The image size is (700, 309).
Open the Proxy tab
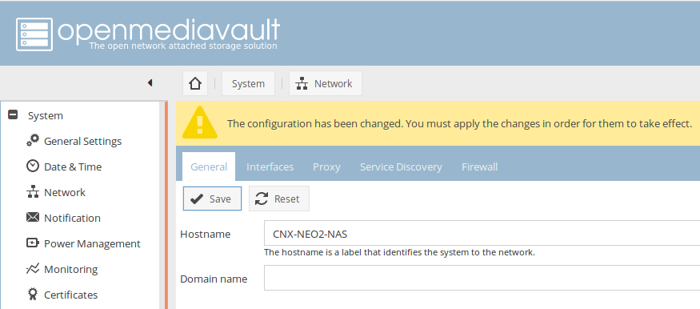pyautogui.click(x=326, y=167)
